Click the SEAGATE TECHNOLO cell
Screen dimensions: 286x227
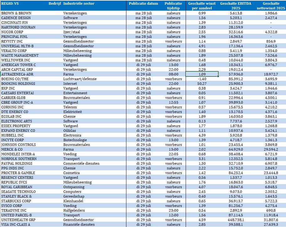point(19,192)
